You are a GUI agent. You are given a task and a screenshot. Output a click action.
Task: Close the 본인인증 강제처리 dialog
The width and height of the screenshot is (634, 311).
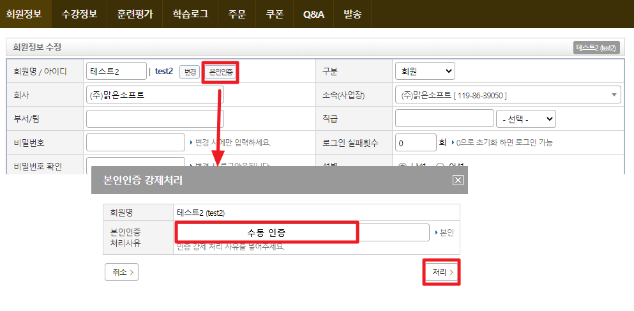[x=457, y=180]
